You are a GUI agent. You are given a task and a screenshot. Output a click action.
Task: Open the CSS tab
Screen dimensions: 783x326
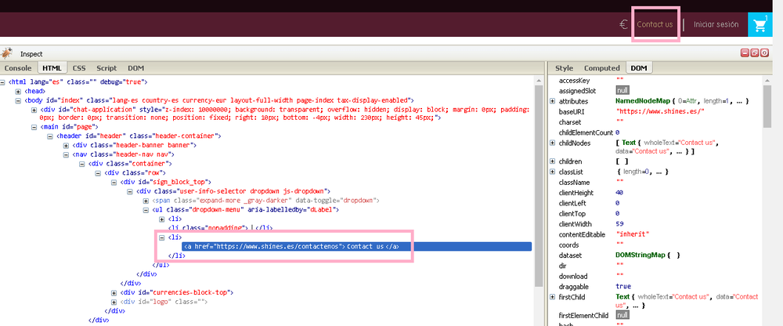point(79,68)
